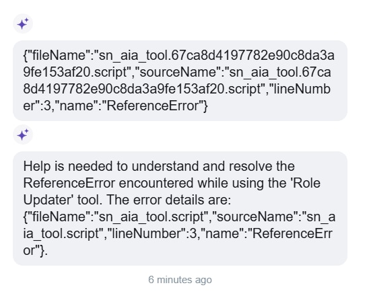The width and height of the screenshot is (365, 304).
Task: Click '8d4197782e90c8da3a9fe153af20.script' in the first message
Action: coord(142,89)
